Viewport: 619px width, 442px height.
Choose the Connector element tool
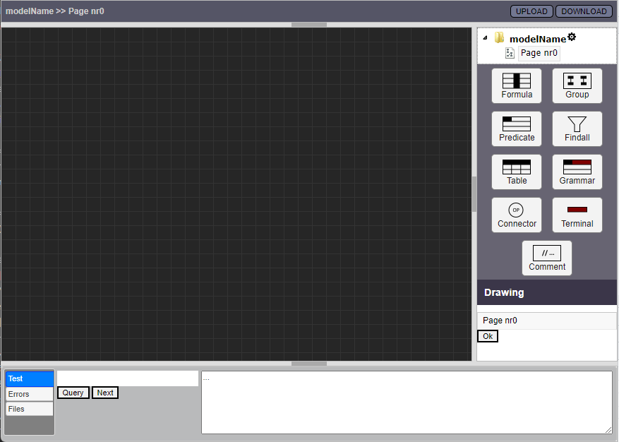516,215
